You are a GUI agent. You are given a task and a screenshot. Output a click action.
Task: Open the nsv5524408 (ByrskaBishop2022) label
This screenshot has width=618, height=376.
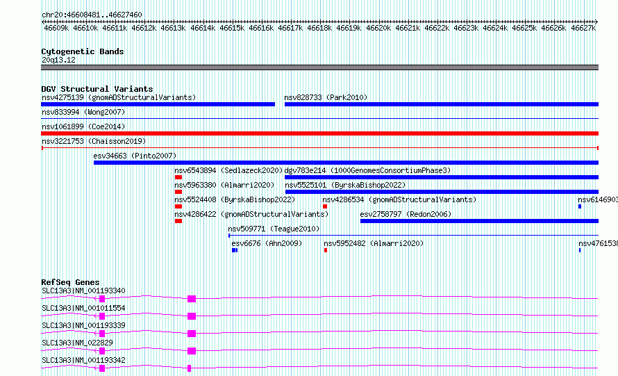point(235,199)
